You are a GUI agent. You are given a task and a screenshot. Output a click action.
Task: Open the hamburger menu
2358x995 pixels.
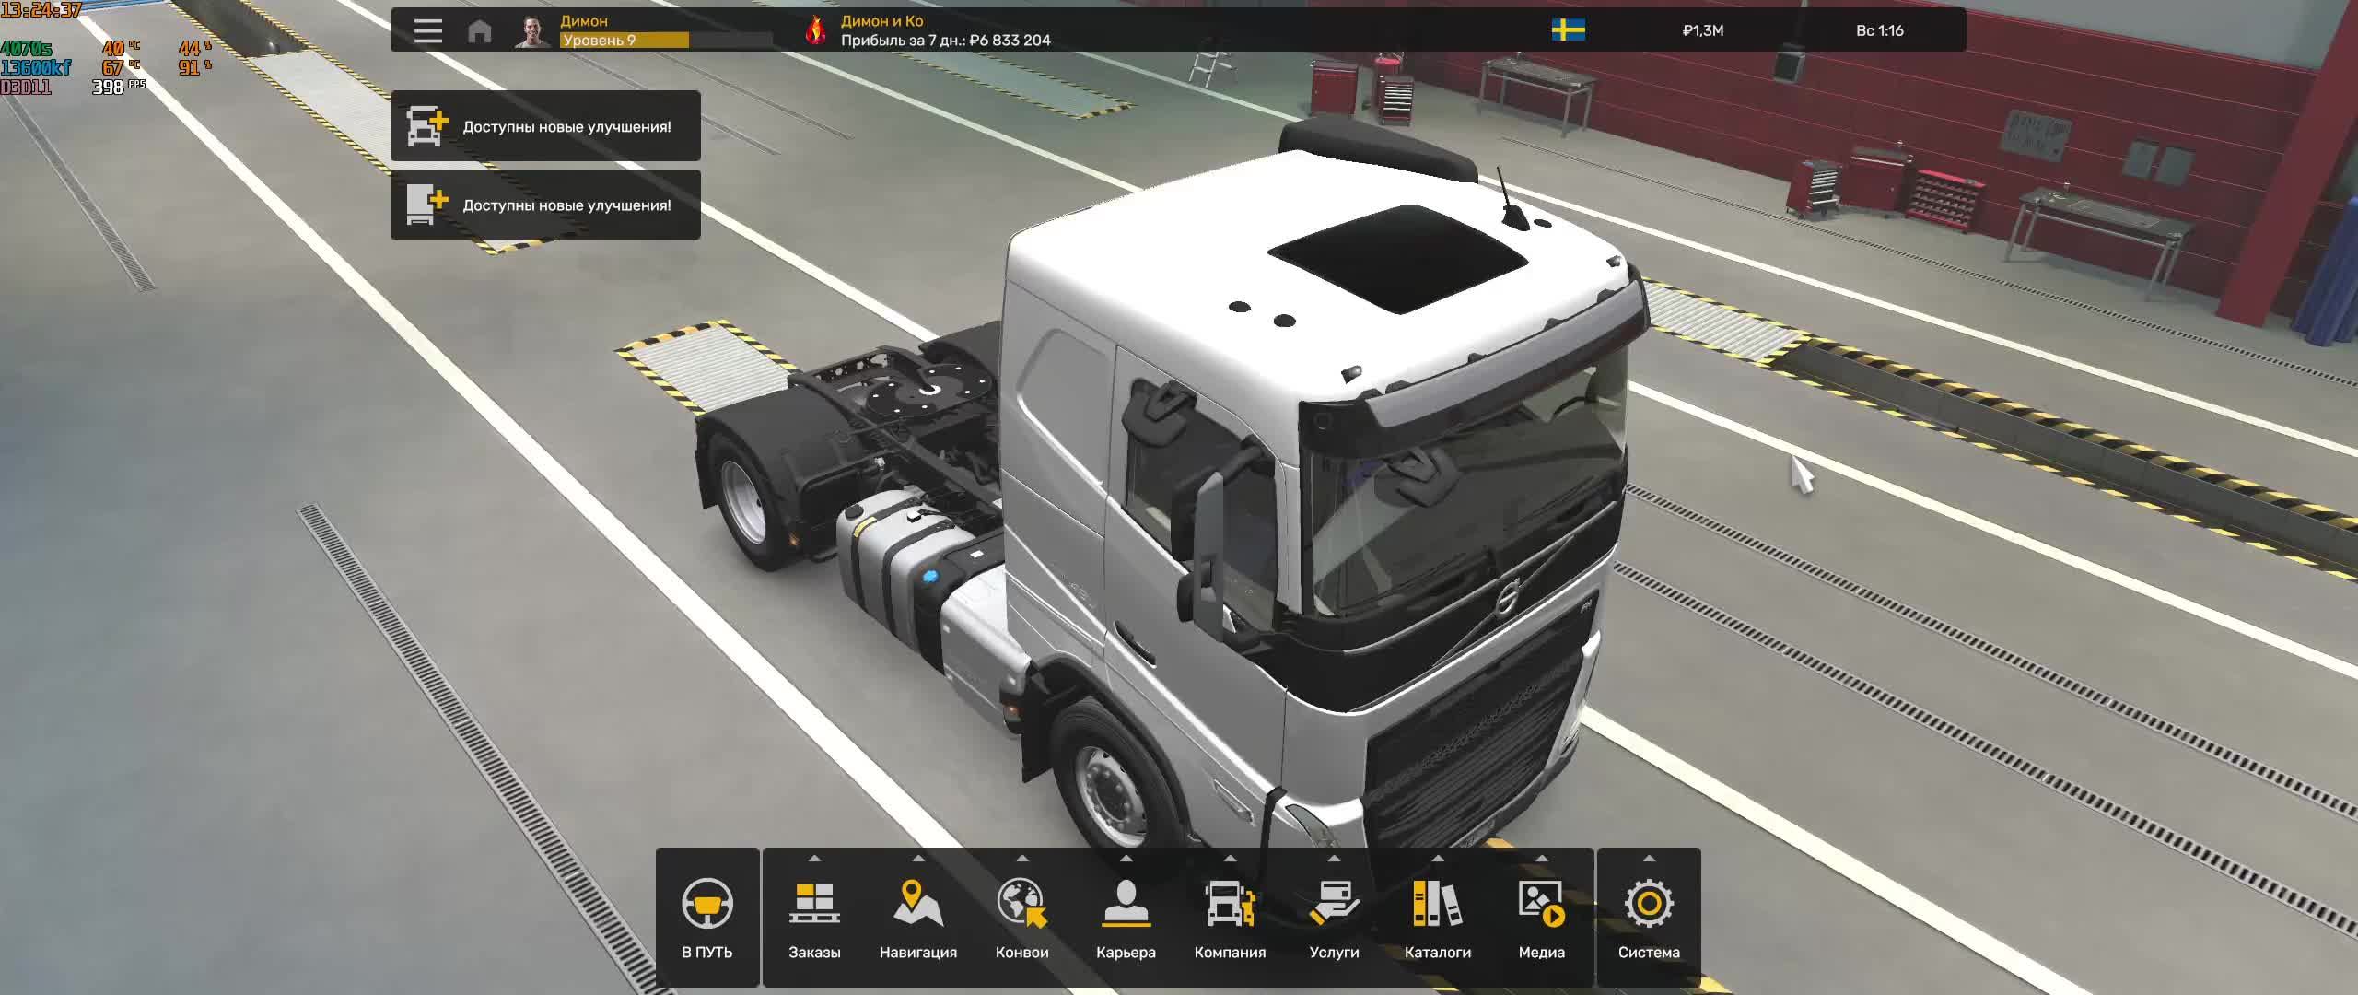pos(426,30)
